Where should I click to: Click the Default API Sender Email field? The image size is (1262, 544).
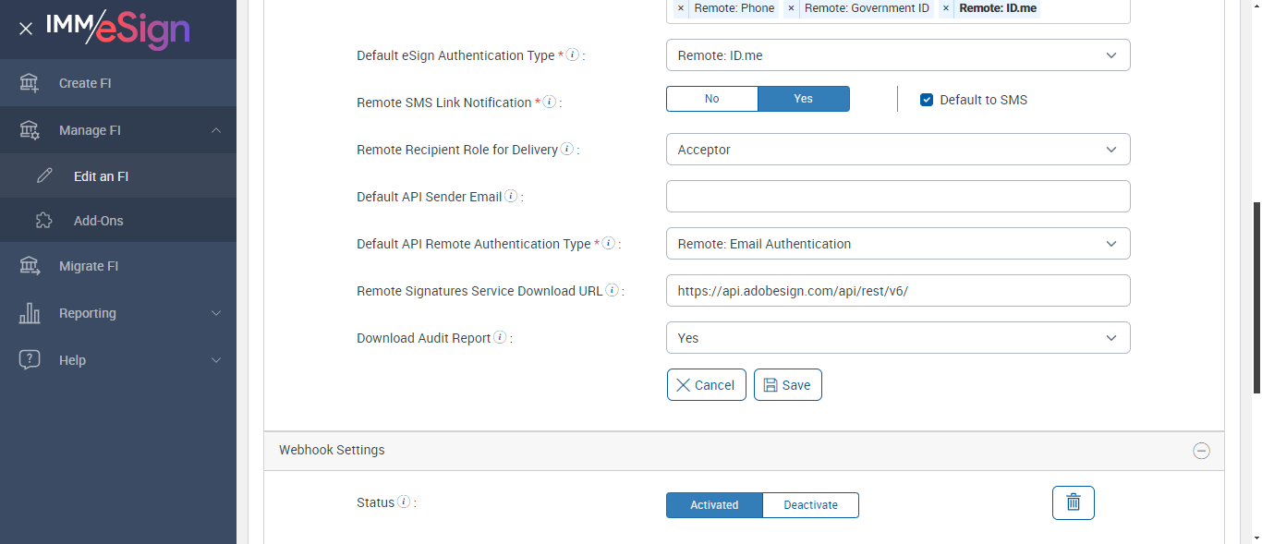tap(897, 197)
